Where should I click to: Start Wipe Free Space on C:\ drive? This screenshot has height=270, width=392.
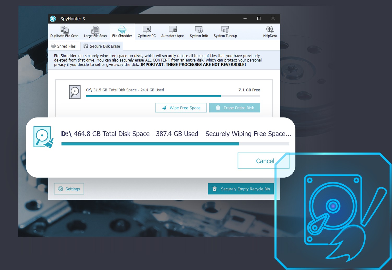tap(181, 108)
